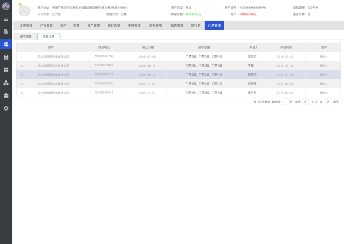Click row 5 authorization scope 门禁1组、门禁2组、门禁4组
Image resolution: width=344 pixels, height=244 pixels.
point(204,93)
